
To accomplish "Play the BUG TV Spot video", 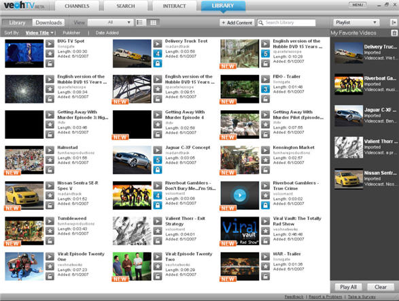I will 50,44.
